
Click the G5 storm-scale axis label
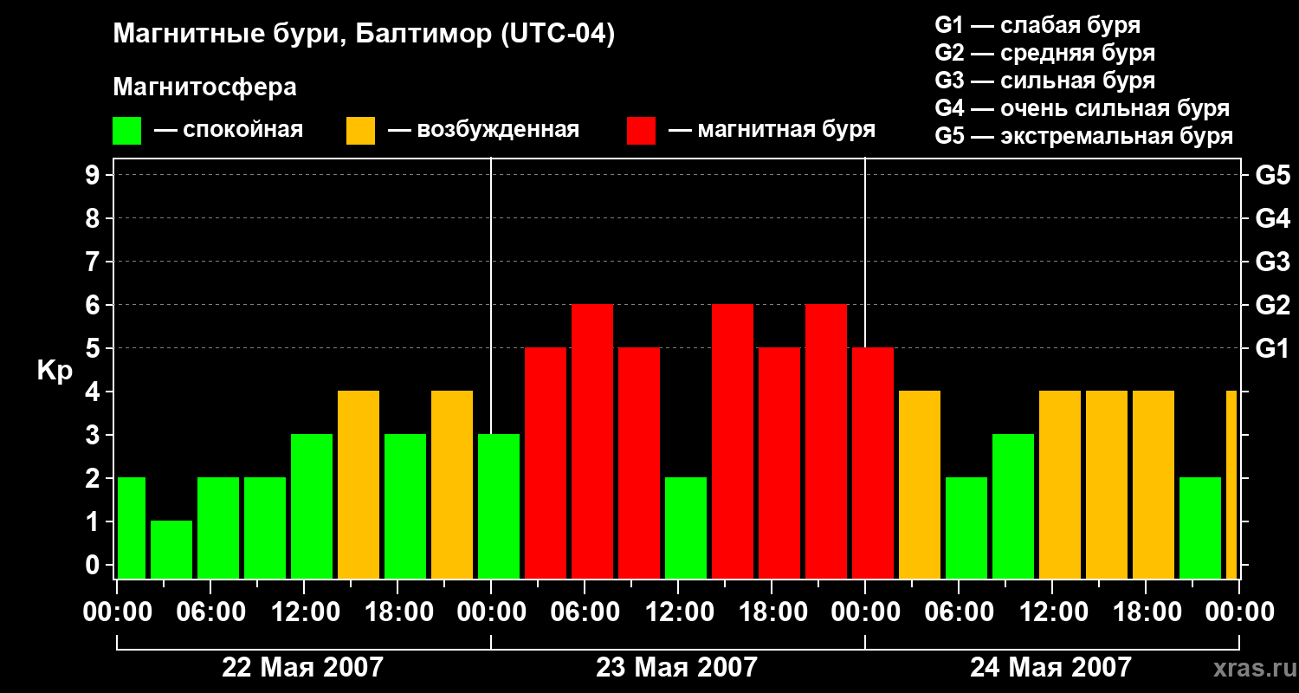(x=1272, y=176)
